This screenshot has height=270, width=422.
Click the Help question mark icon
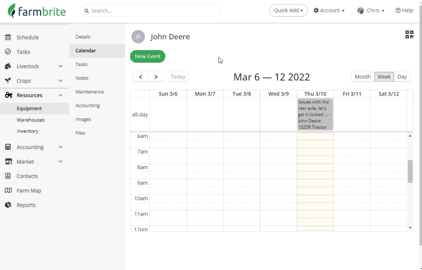398,10
